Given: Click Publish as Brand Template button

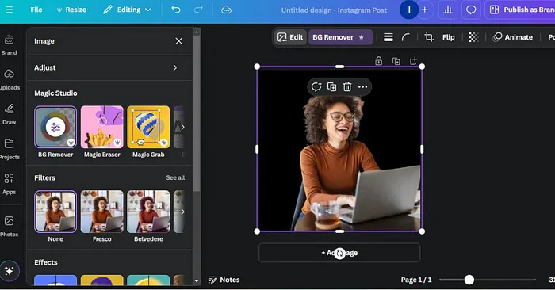Looking at the screenshot, I should point(521,10).
